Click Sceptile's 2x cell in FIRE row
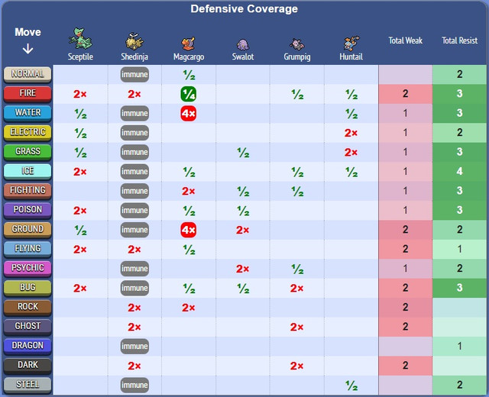This screenshot has width=489, height=397. pos(79,94)
